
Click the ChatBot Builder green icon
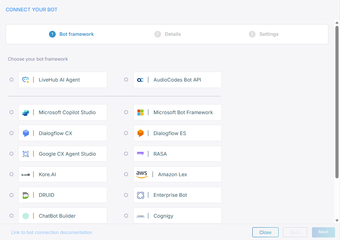point(26,216)
